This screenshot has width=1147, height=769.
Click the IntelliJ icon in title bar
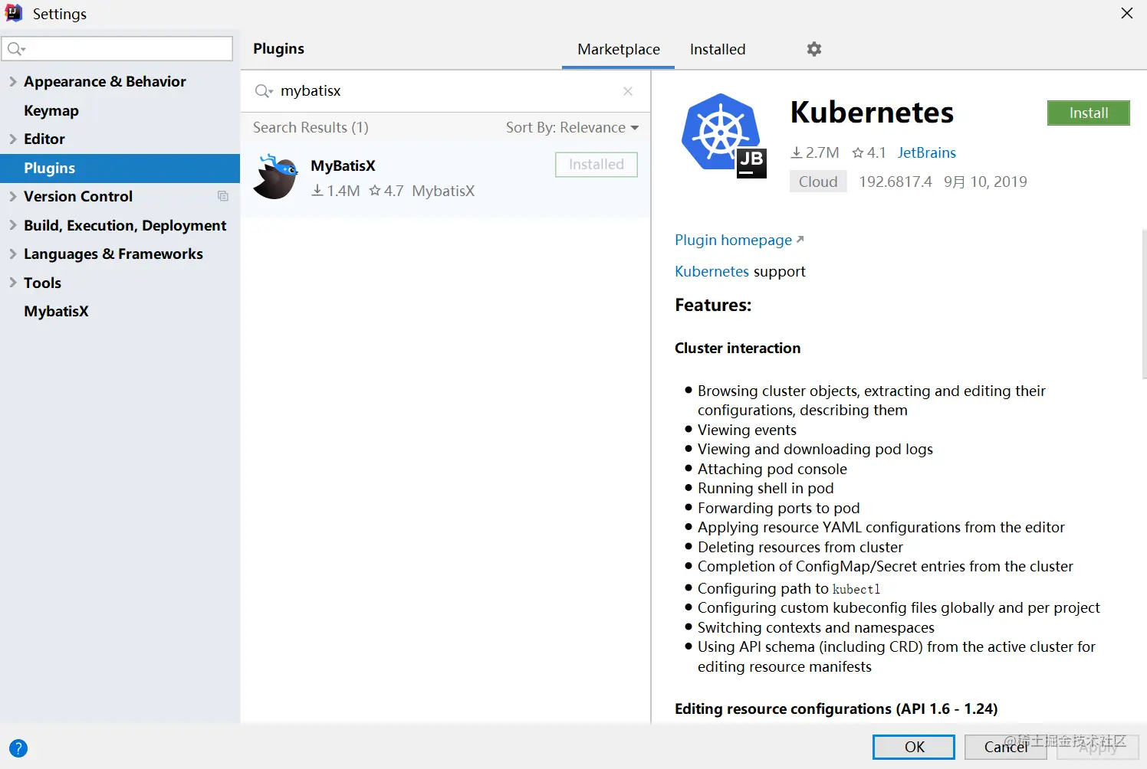[14, 13]
